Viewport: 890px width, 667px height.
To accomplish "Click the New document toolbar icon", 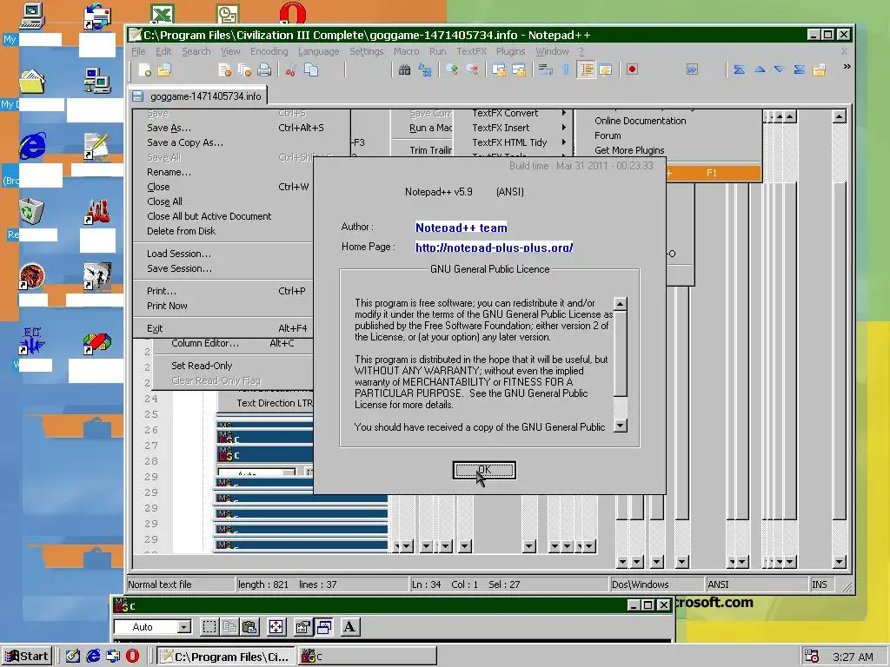I will pos(145,70).
